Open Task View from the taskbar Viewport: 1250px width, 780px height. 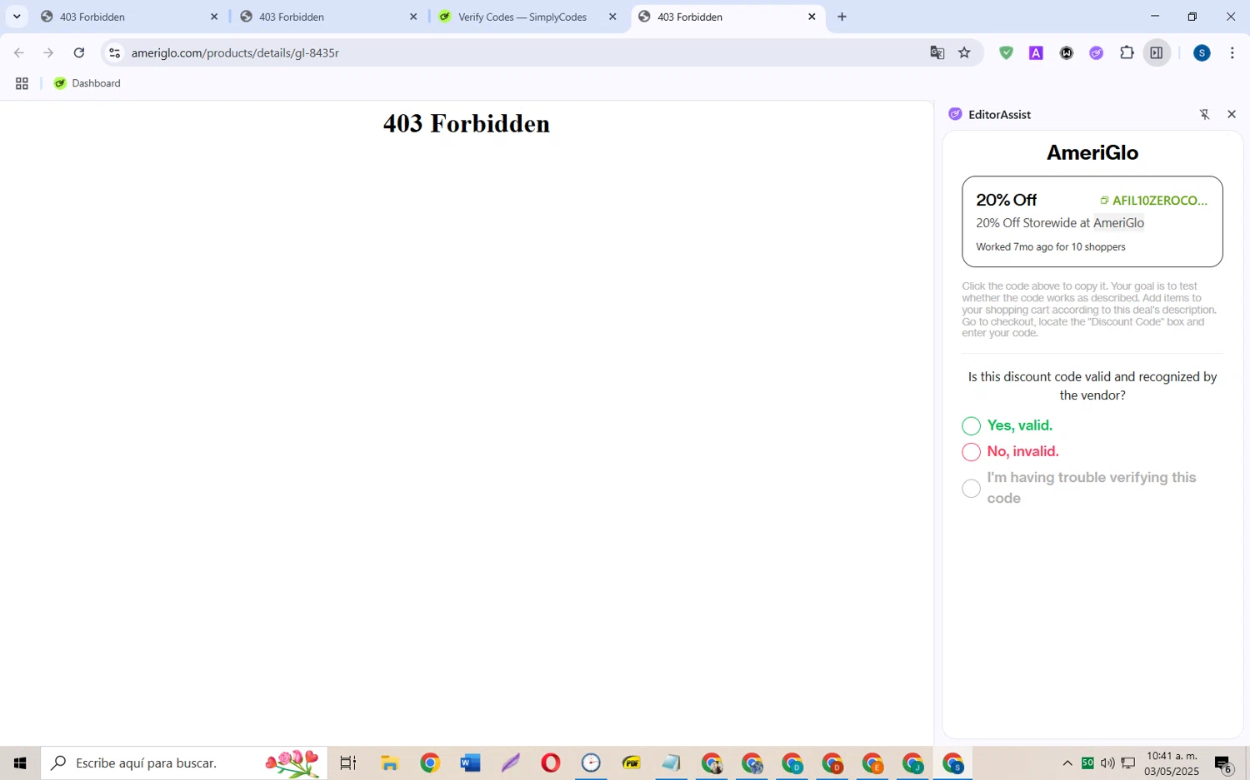pos(348,763)
